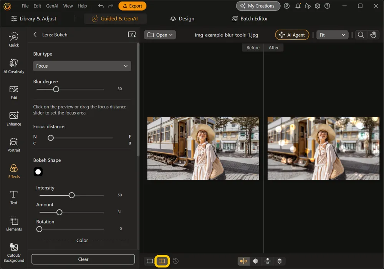Viewport: 384px width, 269px height.
Task: Click the Amount slider handle
Action: tap(59, 212)
